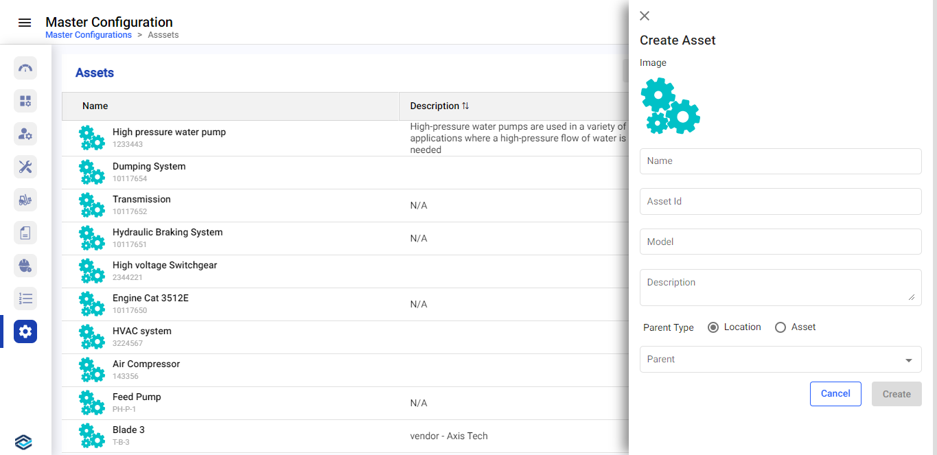The width and height of the screenshot is (937, 455).
Task: Click the gears asset image thumbnail in form
Action: (670, 106)
